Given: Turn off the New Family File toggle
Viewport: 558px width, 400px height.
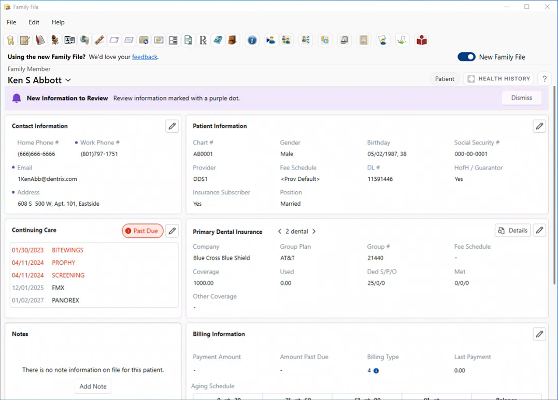Looking at the screenshot, I should pos(466,57).
